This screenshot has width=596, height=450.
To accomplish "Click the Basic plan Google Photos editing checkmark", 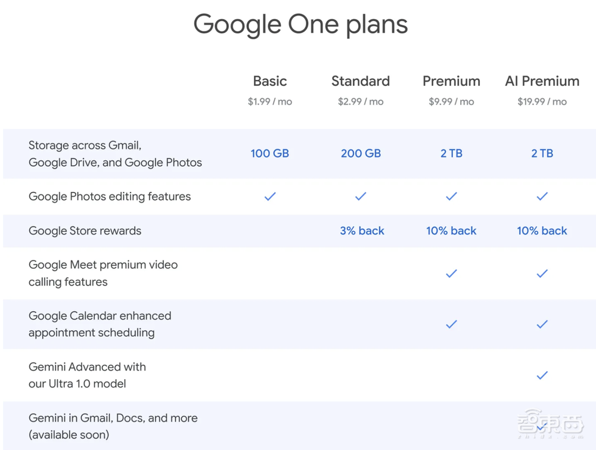I will [270, 196].
